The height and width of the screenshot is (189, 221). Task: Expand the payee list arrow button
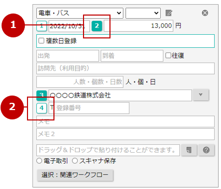201,95
